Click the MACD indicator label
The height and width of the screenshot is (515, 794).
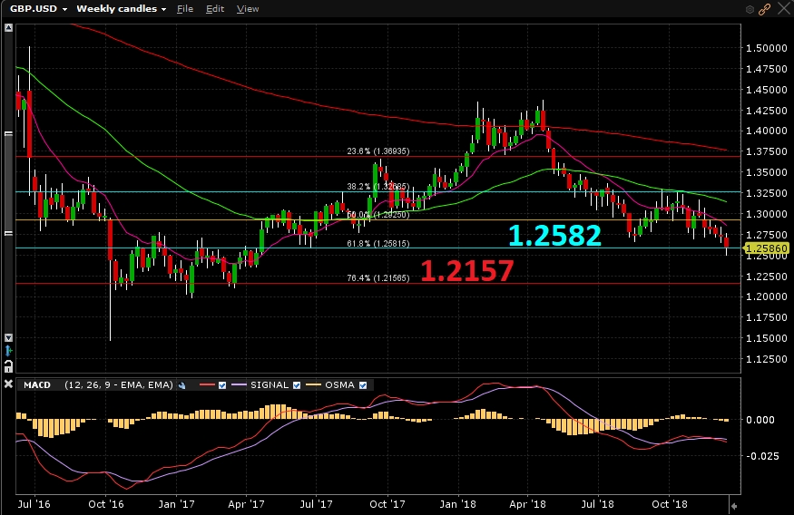coord(37,385)
